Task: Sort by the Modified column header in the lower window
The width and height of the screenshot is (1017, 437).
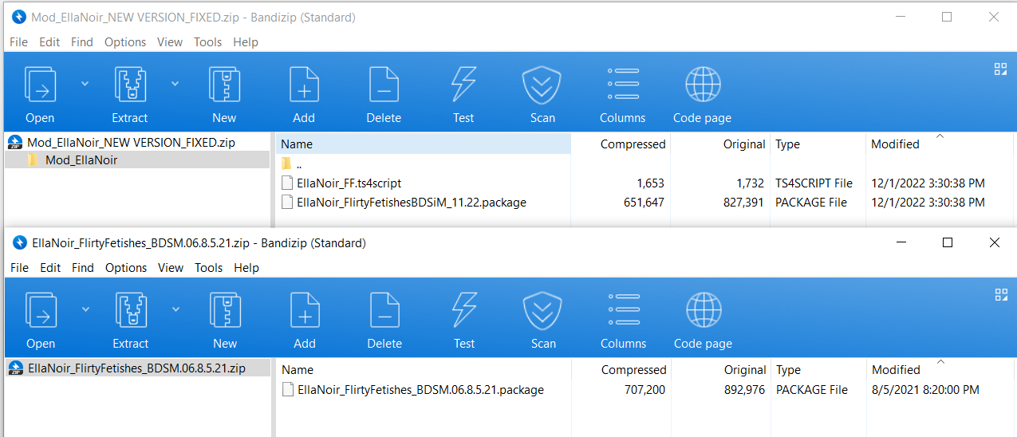Action: tap(895, 370)
